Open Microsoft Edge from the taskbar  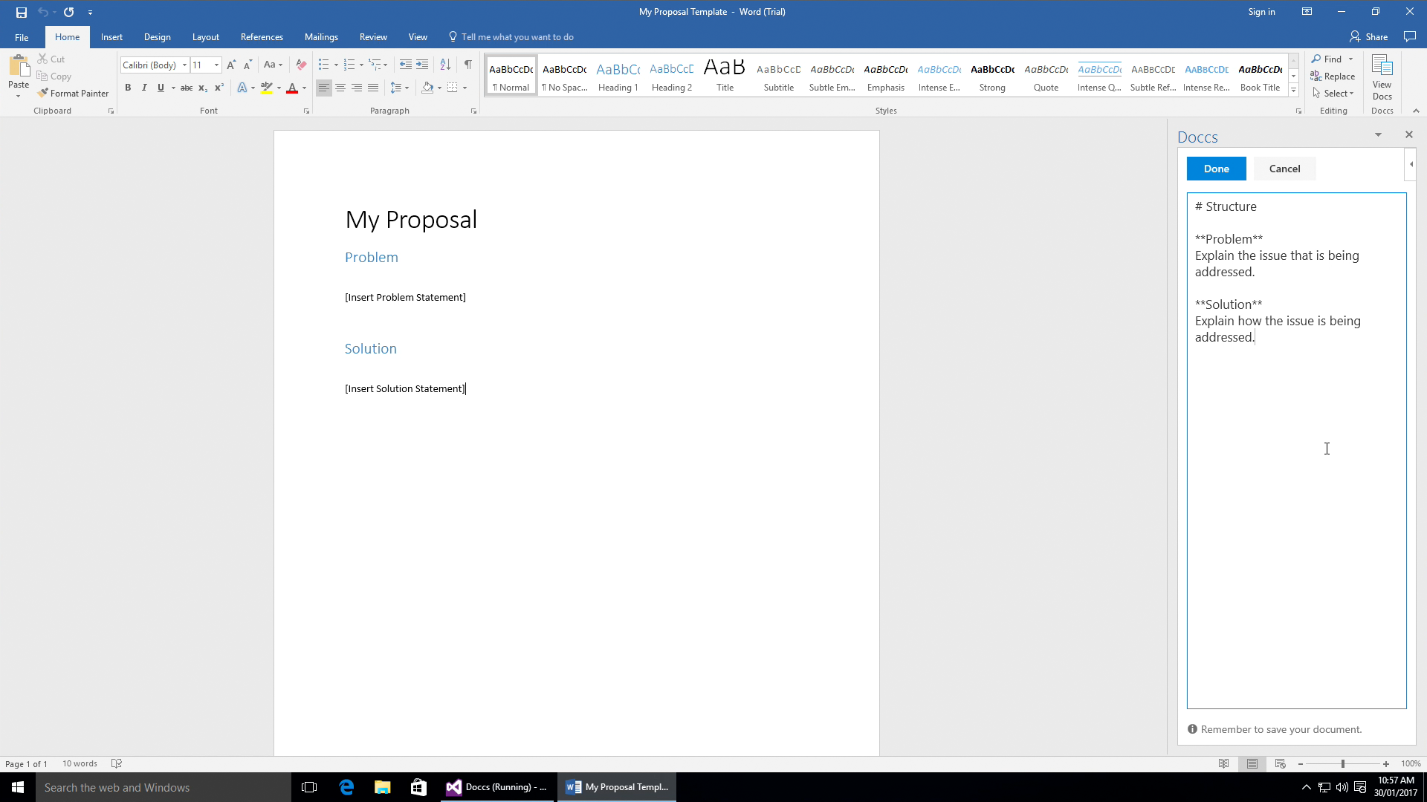(346, 787)
